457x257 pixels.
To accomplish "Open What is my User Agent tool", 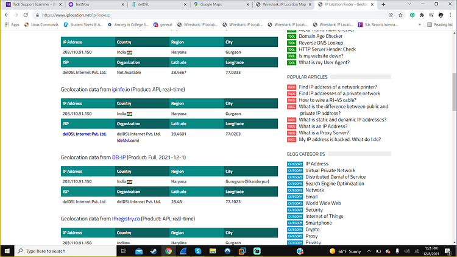I will click(x=324, y=62).
